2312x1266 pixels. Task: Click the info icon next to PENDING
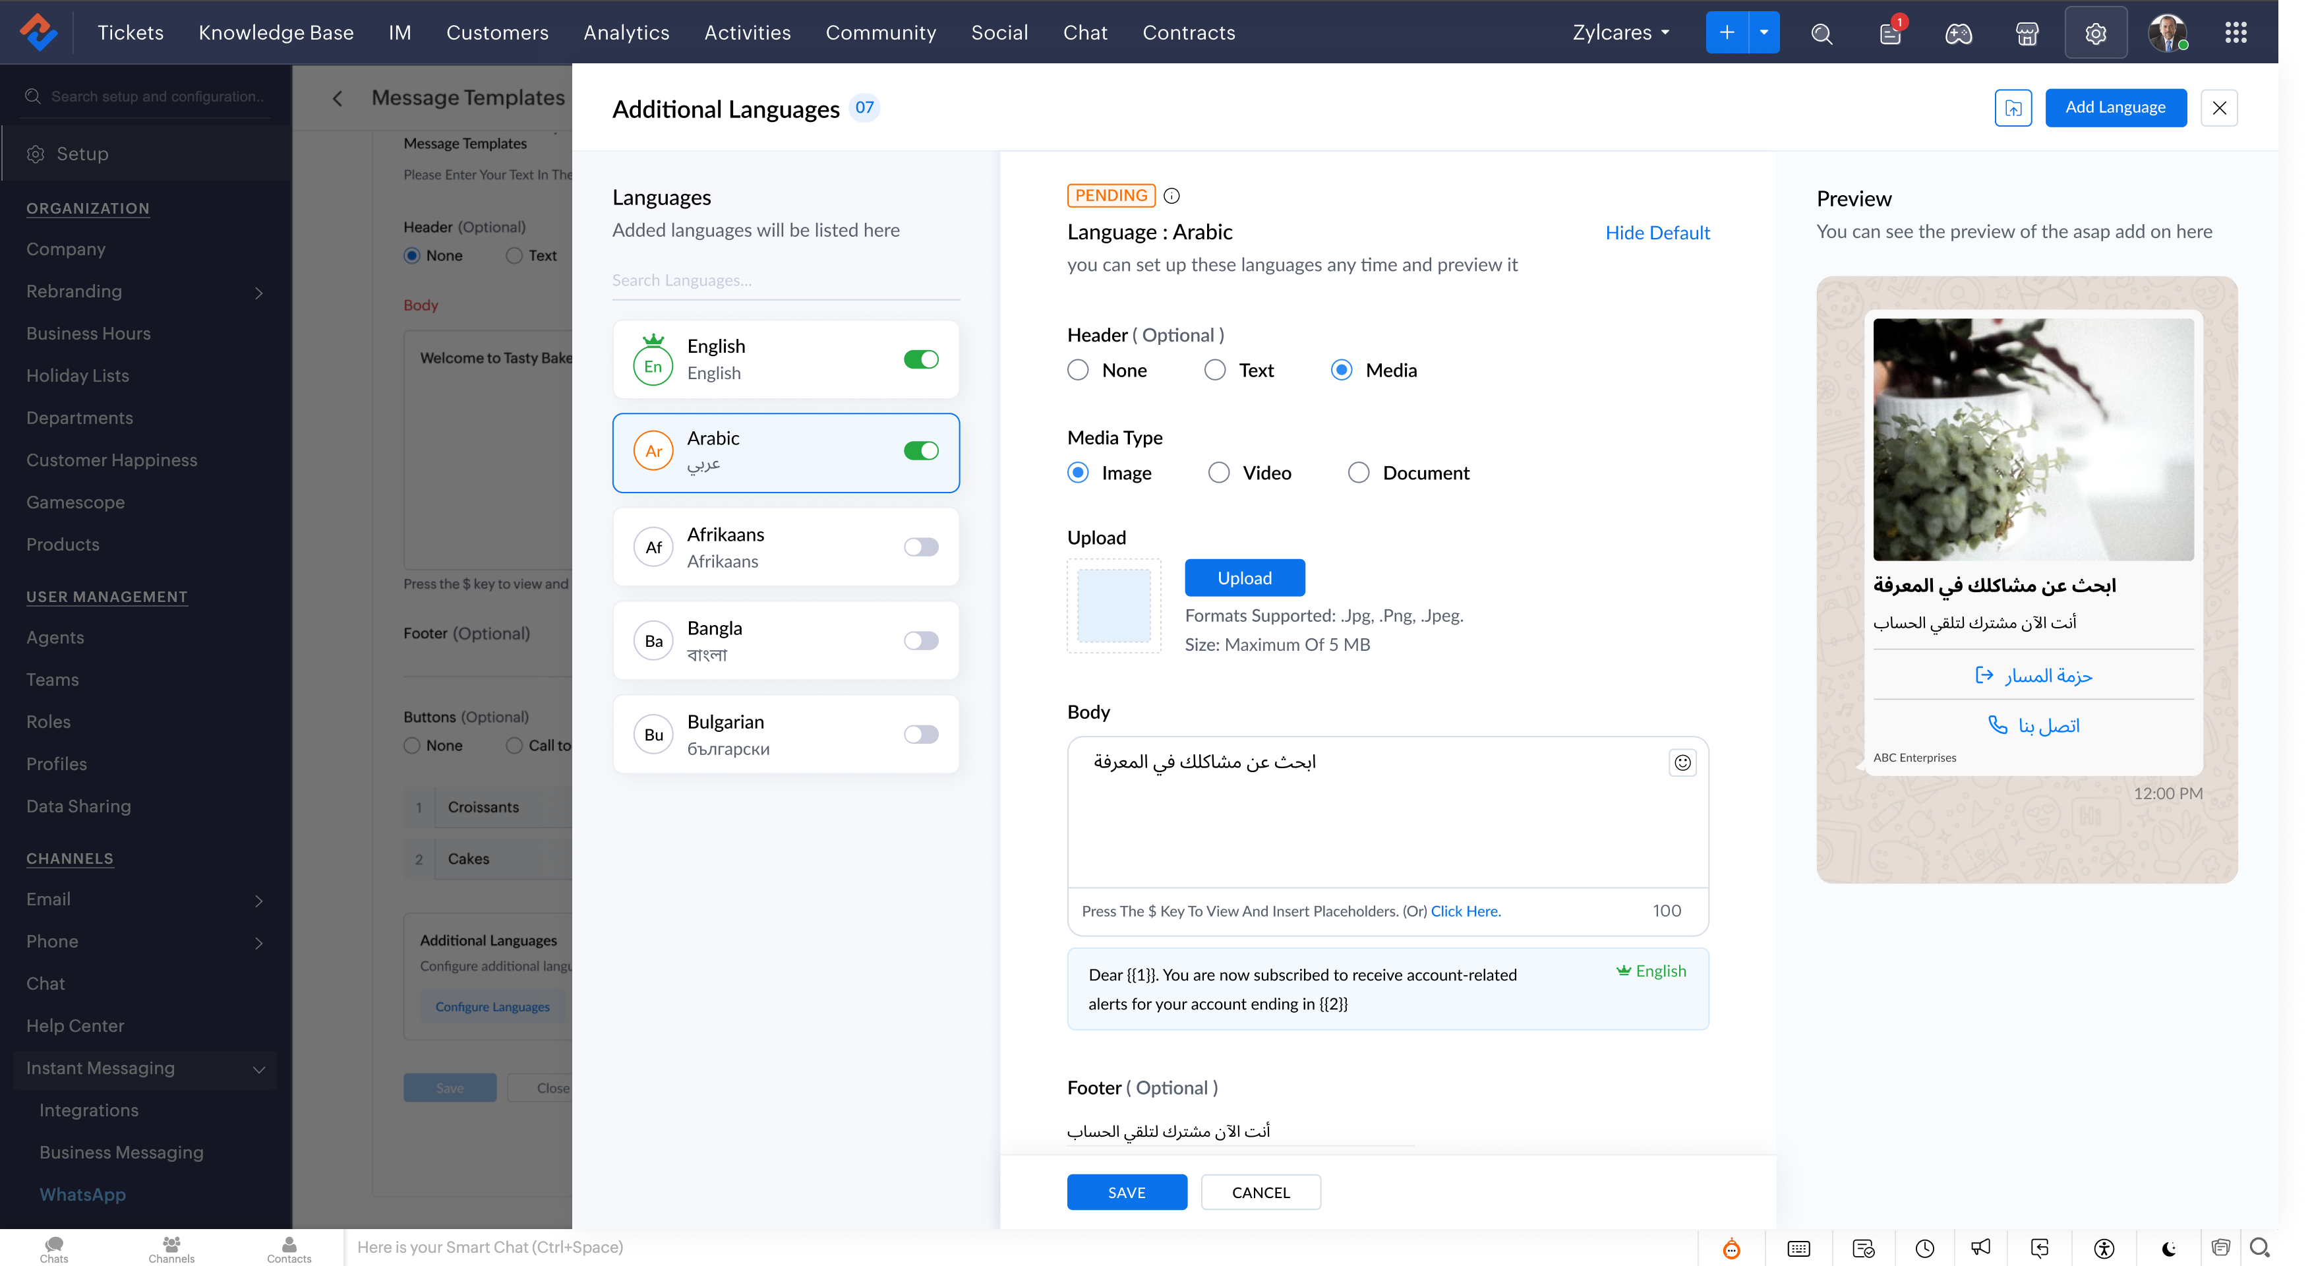[x=1171, y=196]
